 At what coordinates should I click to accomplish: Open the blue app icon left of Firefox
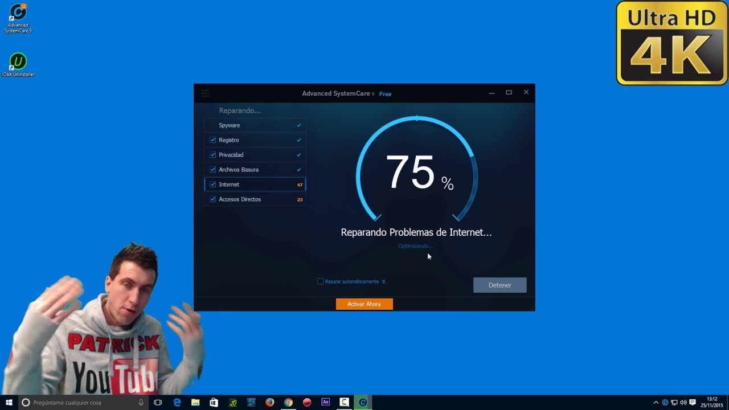point(251,403)
